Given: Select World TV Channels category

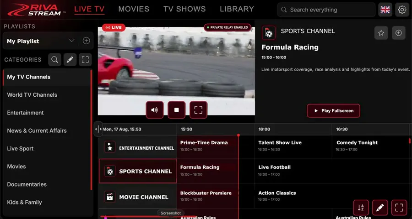Looking at the screenshot, I should point(47,95).
